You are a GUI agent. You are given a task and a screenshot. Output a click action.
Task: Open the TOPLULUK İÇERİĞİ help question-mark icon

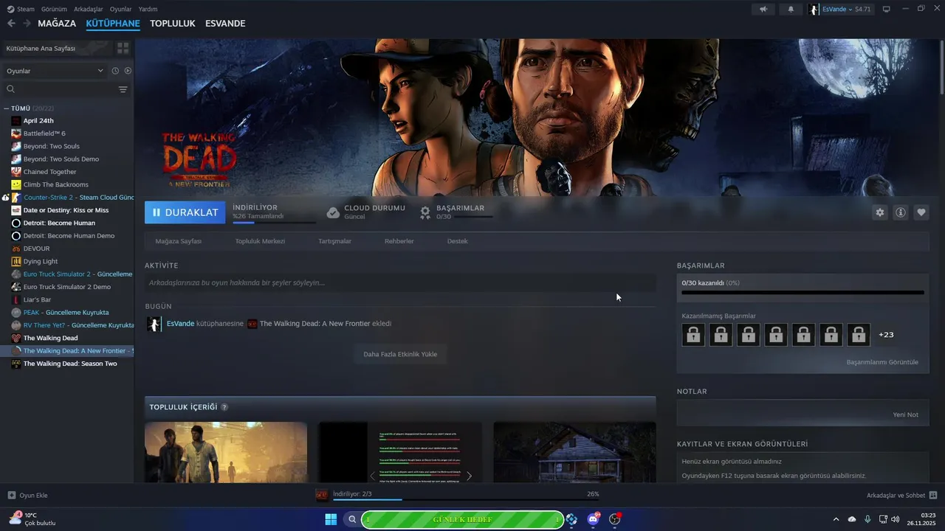click(224, 407)
